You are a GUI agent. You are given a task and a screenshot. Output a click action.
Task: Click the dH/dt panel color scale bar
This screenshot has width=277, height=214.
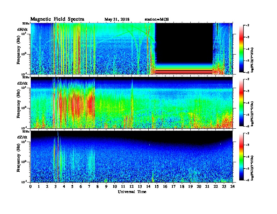(x=241, y=49)
